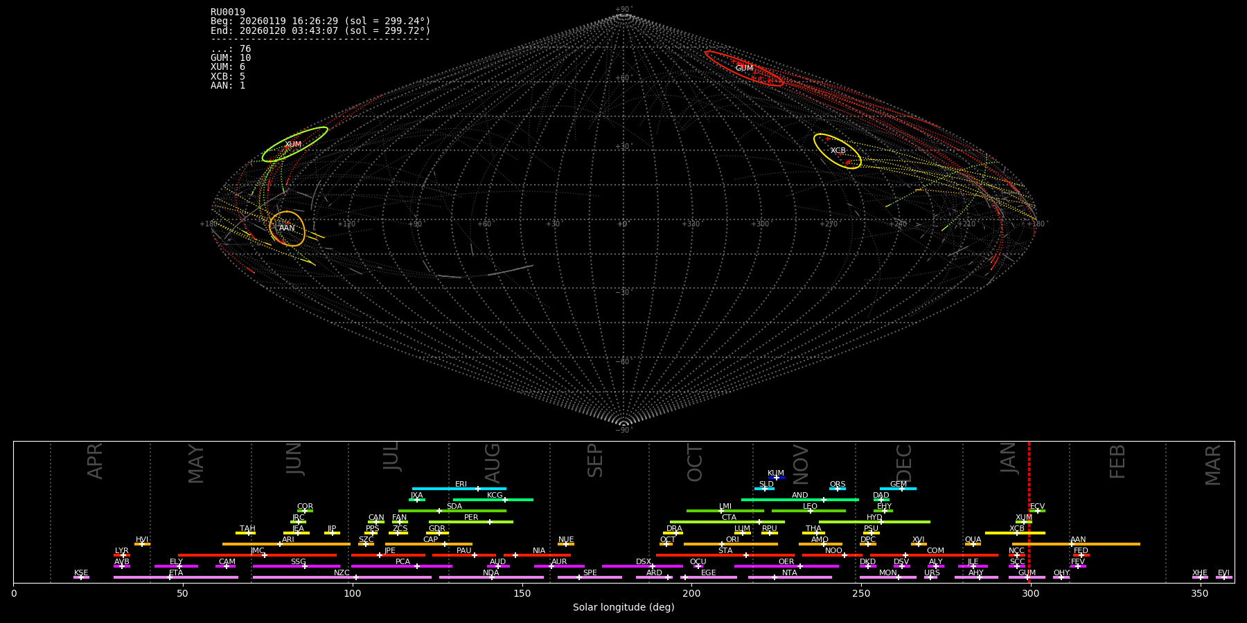Click the FED shower label in timeline
The image size is (1247, 623).
click(x=1081, y=551)
